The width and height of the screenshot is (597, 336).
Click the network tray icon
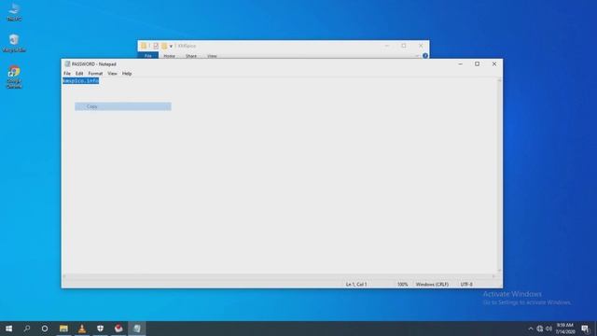pos(539,329)
